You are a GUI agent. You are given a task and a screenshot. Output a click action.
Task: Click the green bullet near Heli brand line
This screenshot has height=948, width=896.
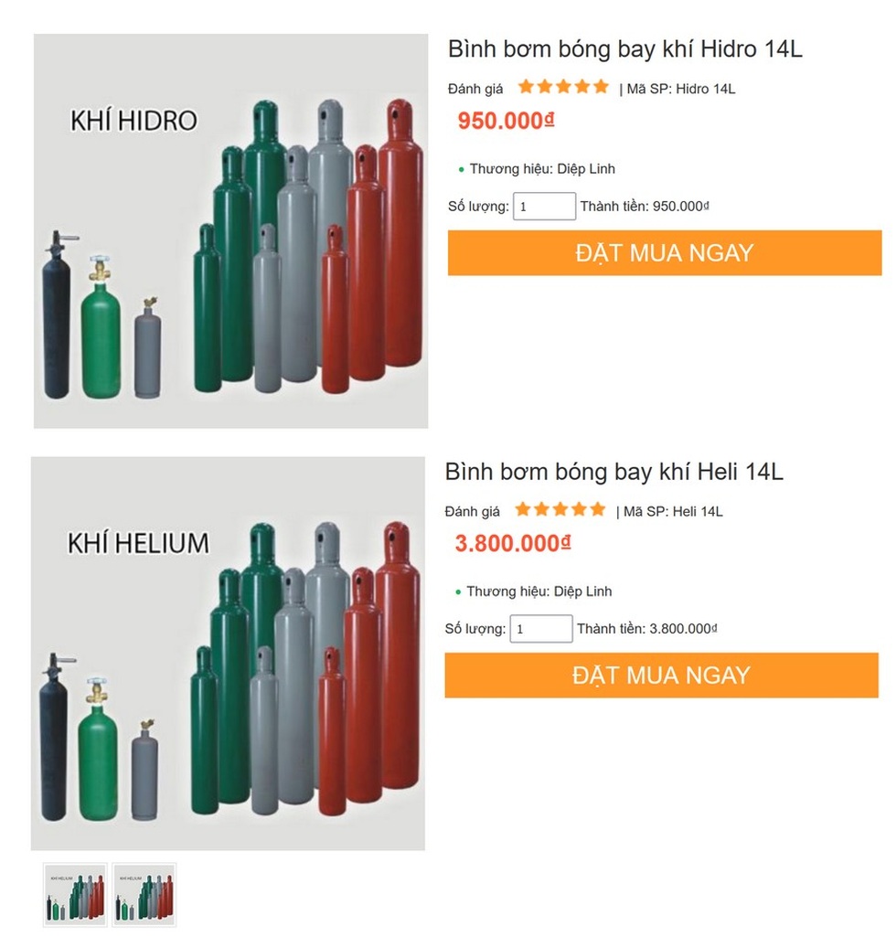(457, 591)
